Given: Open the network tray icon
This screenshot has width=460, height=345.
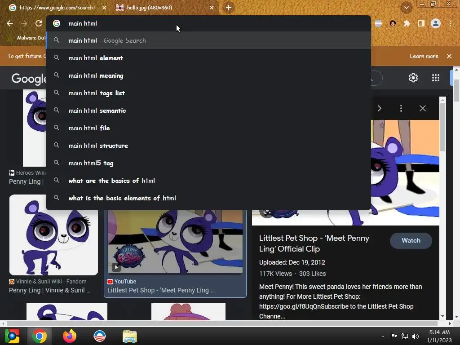Looking at the screenshot, I should click(405, 336).
